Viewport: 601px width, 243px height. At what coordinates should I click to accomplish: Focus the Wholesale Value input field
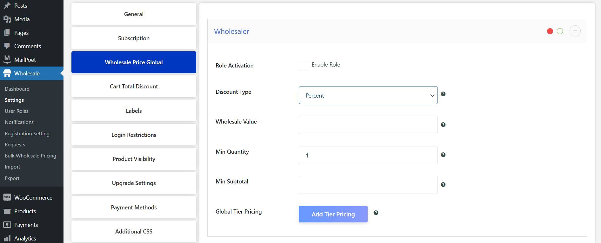tap(368, 125)
